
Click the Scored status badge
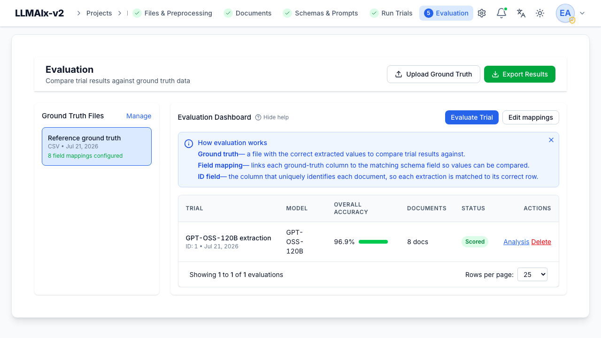pyautogui.click(x=475, y=242)
